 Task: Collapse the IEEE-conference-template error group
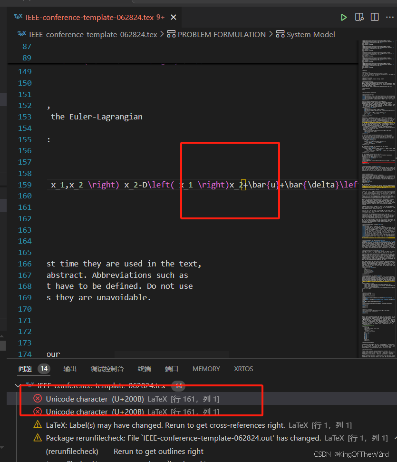tap(18, 385)
